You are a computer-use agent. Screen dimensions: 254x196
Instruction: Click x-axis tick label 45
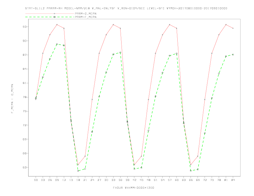141,180
